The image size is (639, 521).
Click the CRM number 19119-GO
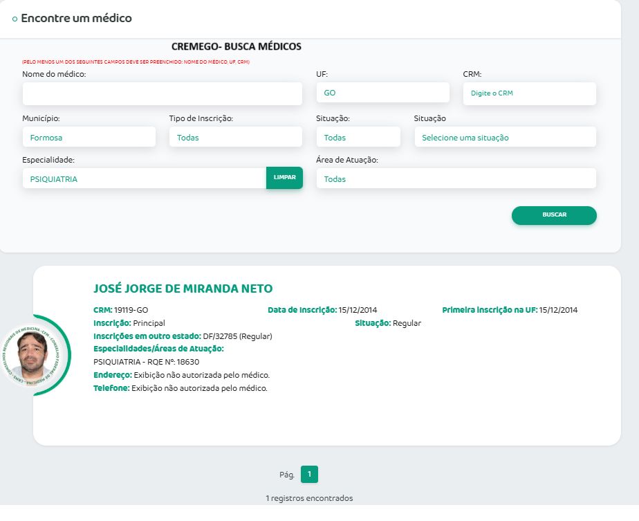click(131, 310)
